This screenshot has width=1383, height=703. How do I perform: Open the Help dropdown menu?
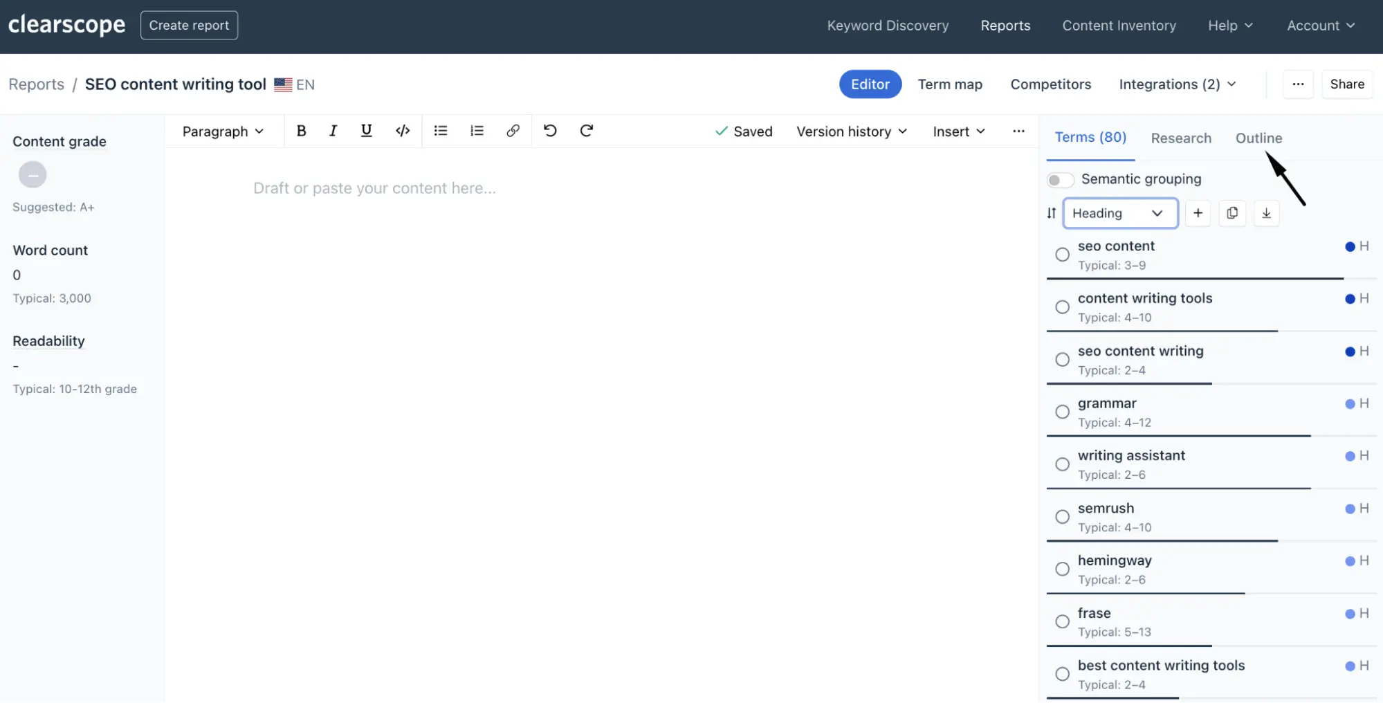pos(1230,26)
